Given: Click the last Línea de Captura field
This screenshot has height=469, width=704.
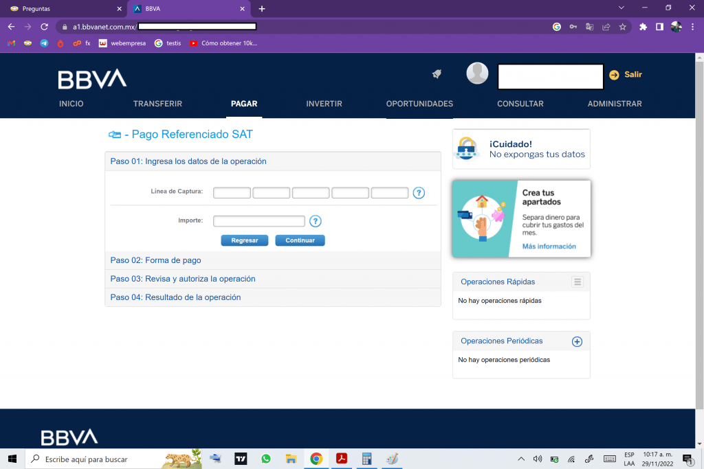Looking at the screenshot, I should point(390,193).
